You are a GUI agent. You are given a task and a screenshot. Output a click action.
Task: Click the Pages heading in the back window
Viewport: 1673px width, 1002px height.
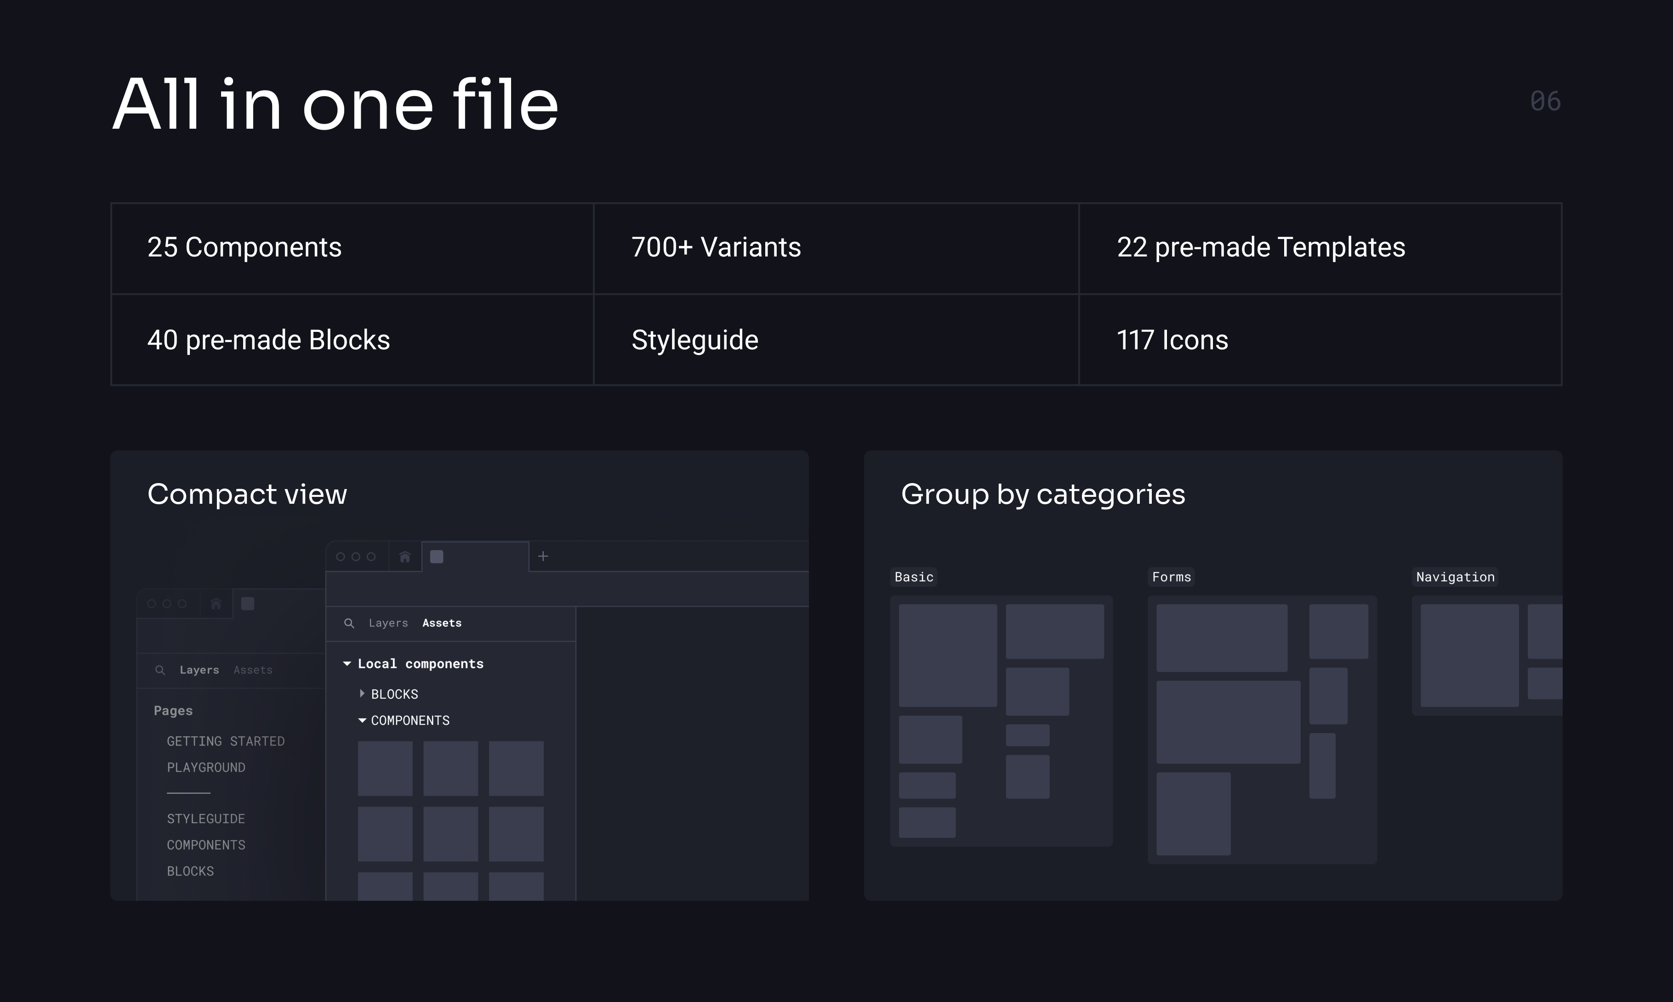(x=173, y=711)
